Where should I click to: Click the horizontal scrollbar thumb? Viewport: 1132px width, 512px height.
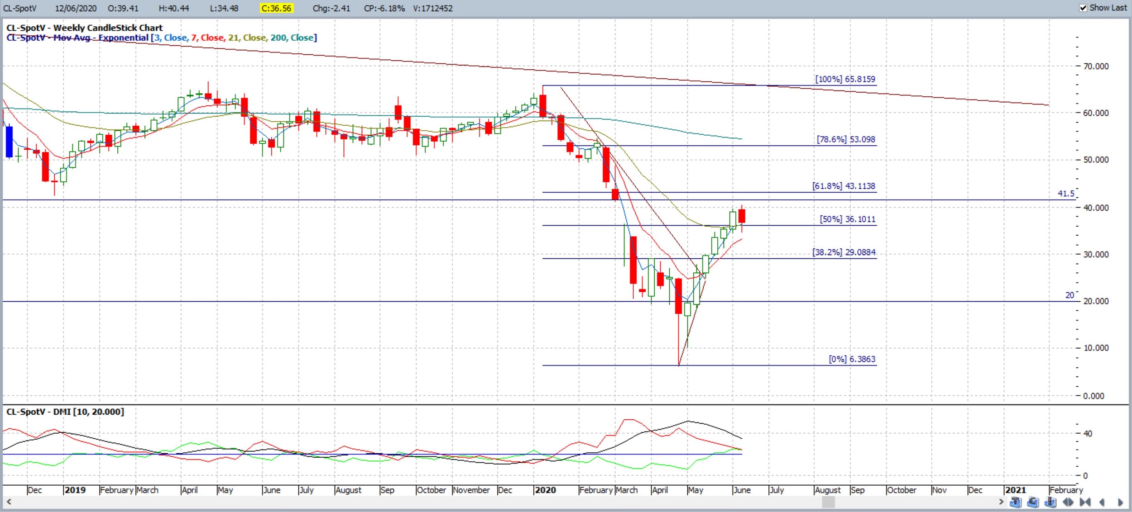click(828, 502)
